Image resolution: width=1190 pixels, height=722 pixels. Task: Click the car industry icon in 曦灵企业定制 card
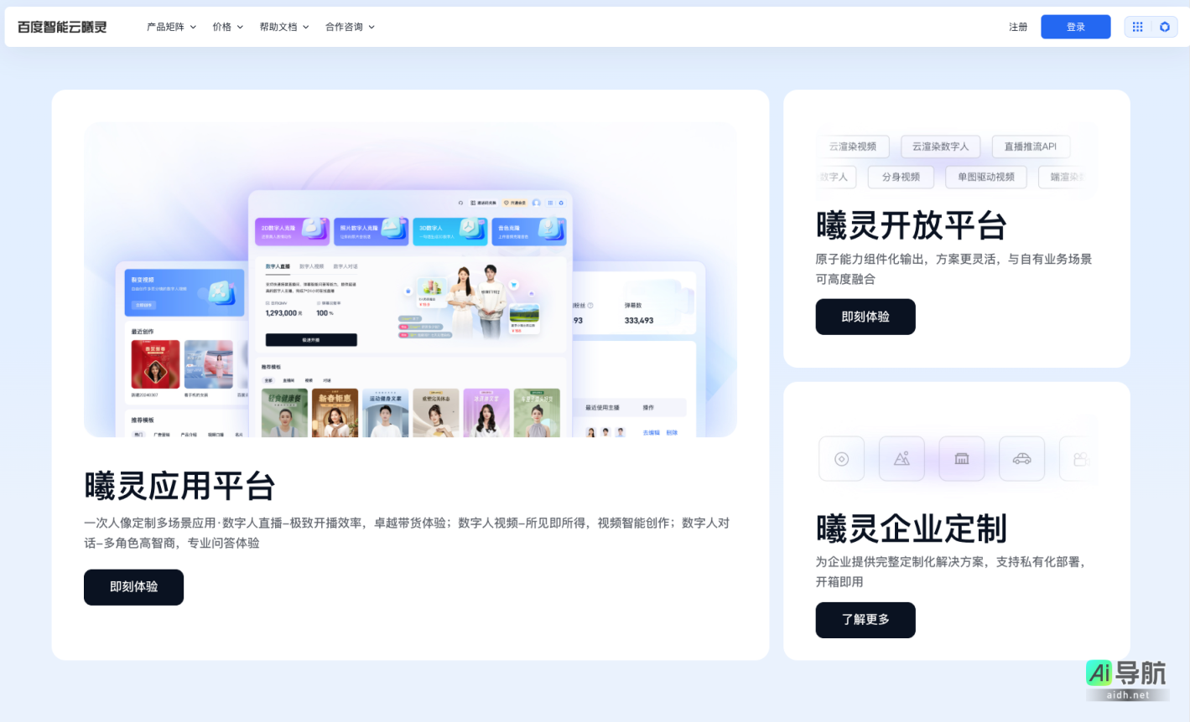tap(1022, 458)
